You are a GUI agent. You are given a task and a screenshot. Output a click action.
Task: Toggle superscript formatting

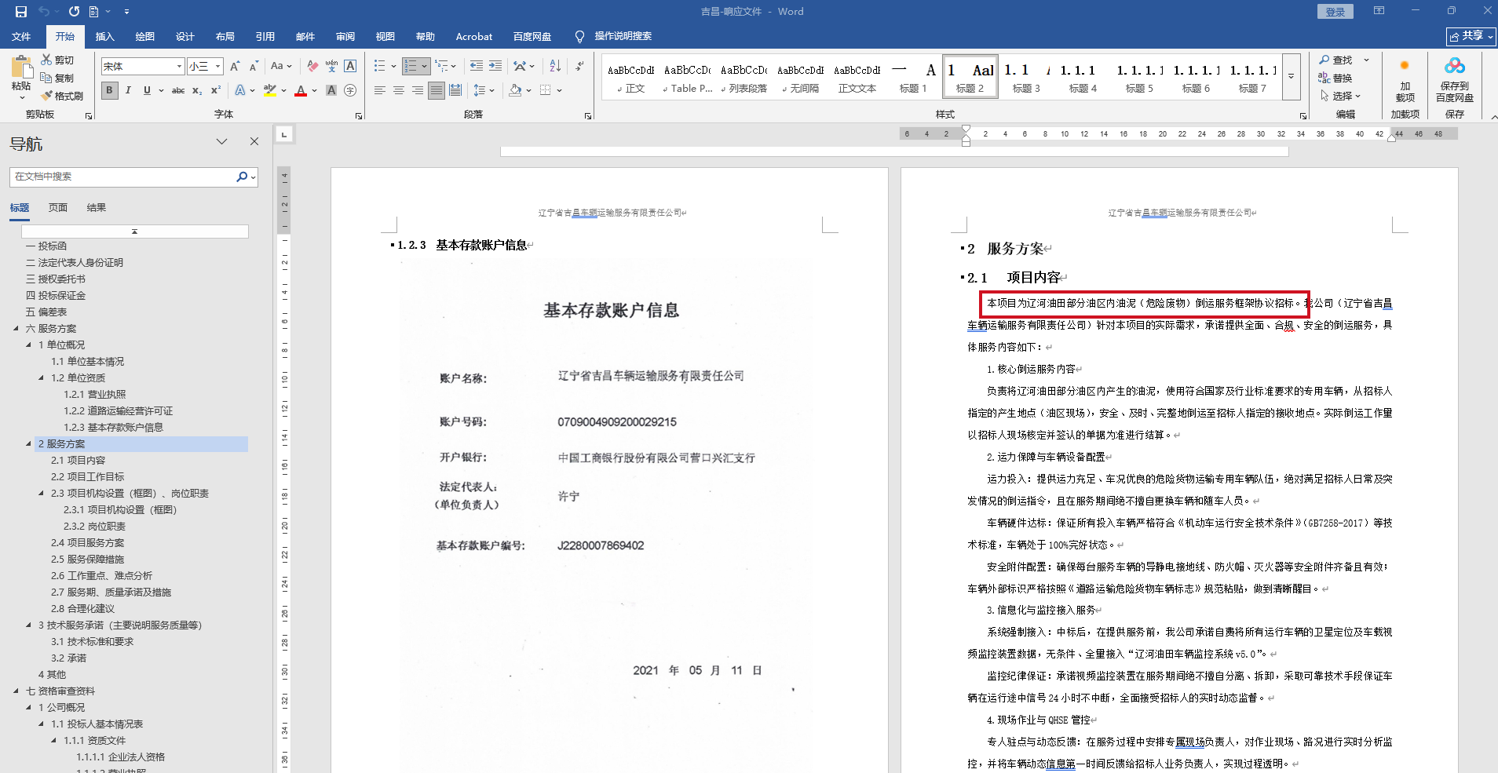(216, 90)
